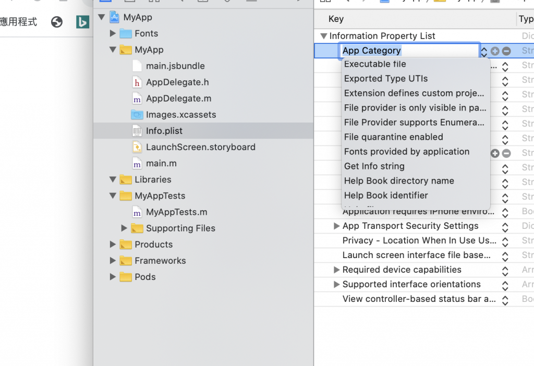Screen dimensions: 534x366
Task: Pick Help Book identifier suggestion
Action: [x=386, y=196]
